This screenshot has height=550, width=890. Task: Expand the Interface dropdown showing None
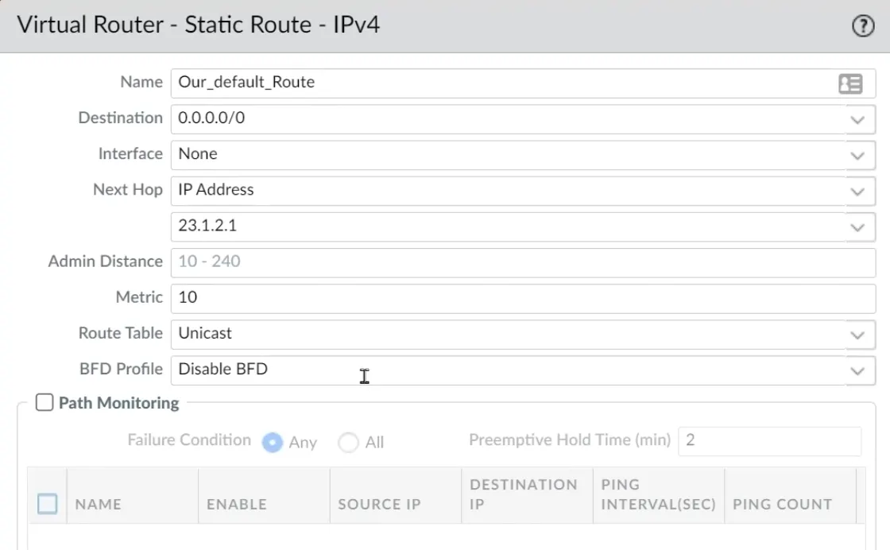tap(857, 155)
